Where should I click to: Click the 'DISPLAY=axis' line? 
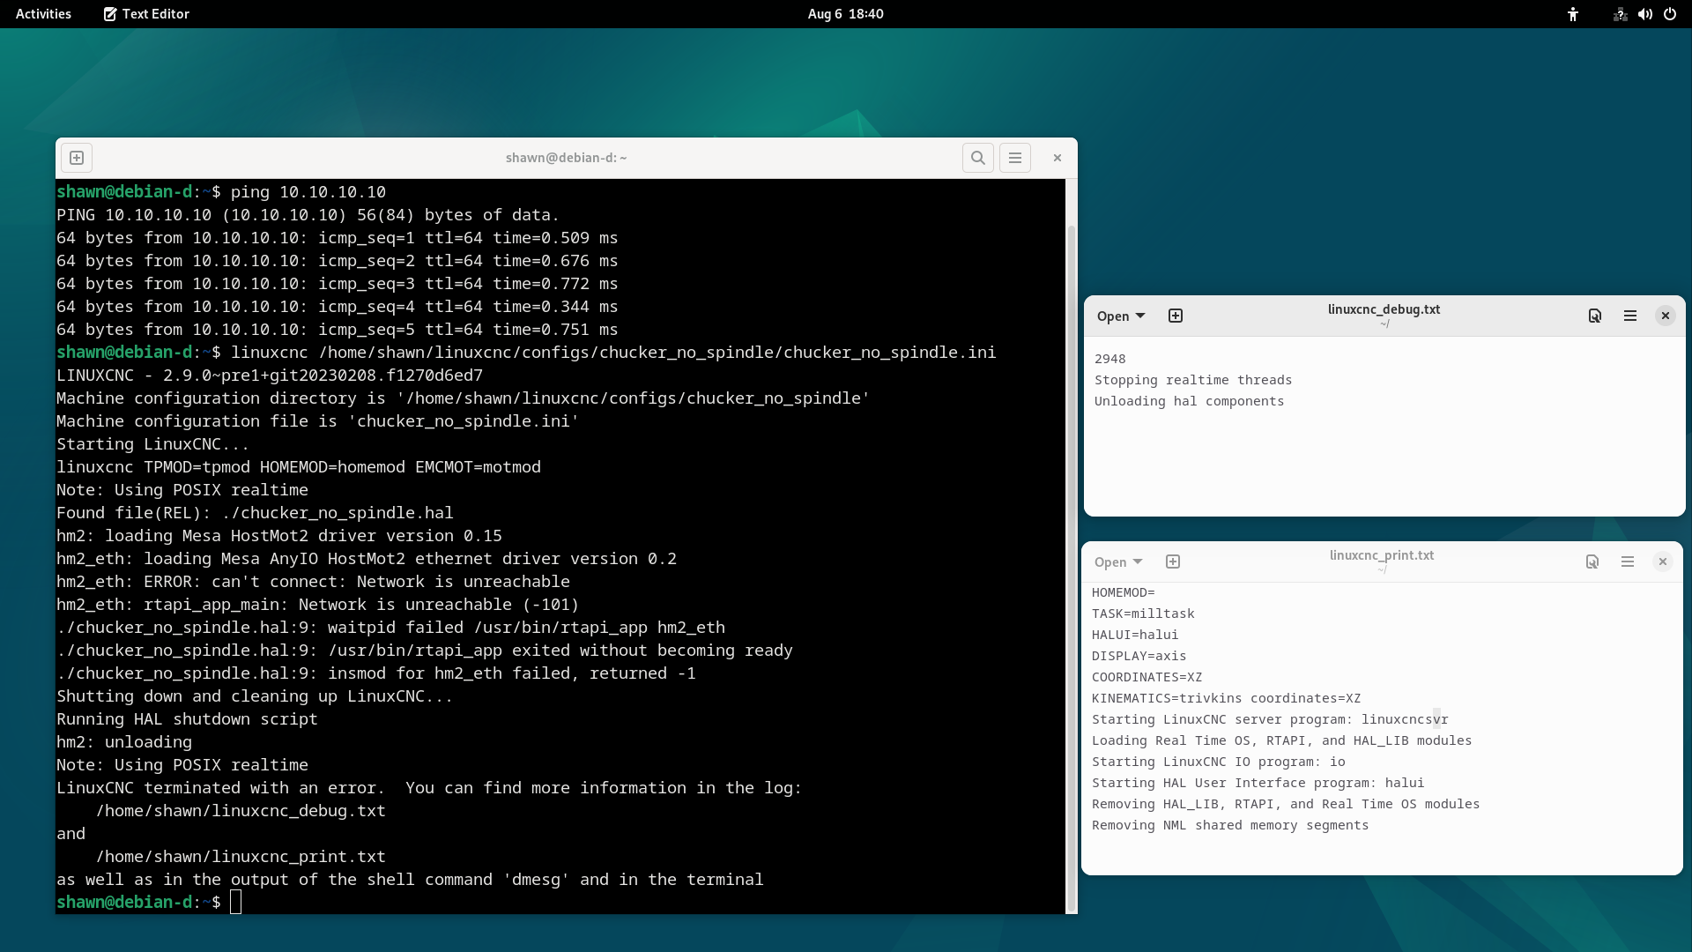tap(1139, 656)
